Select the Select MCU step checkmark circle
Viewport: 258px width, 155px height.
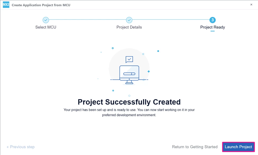(46, 20)
